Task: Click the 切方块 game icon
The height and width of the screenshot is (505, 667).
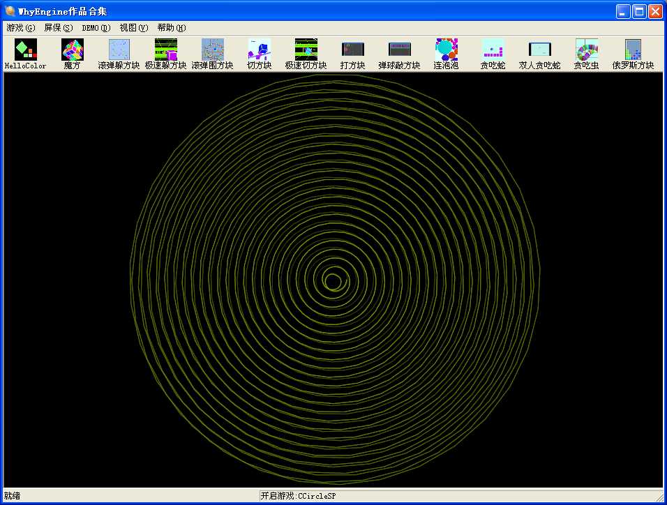Action: (x=260, y=50)
